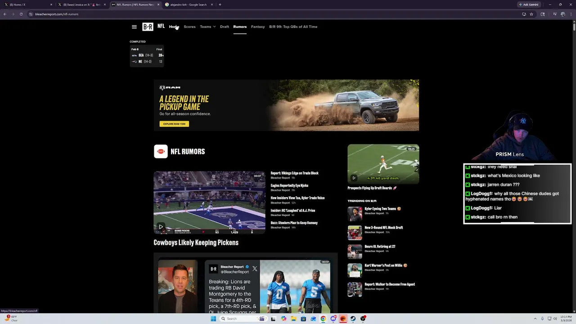Open the media controls icon in Chrome toolbar
Image resolution: width=576 pixels, height=324 pixels.
(x=555, y=14)
